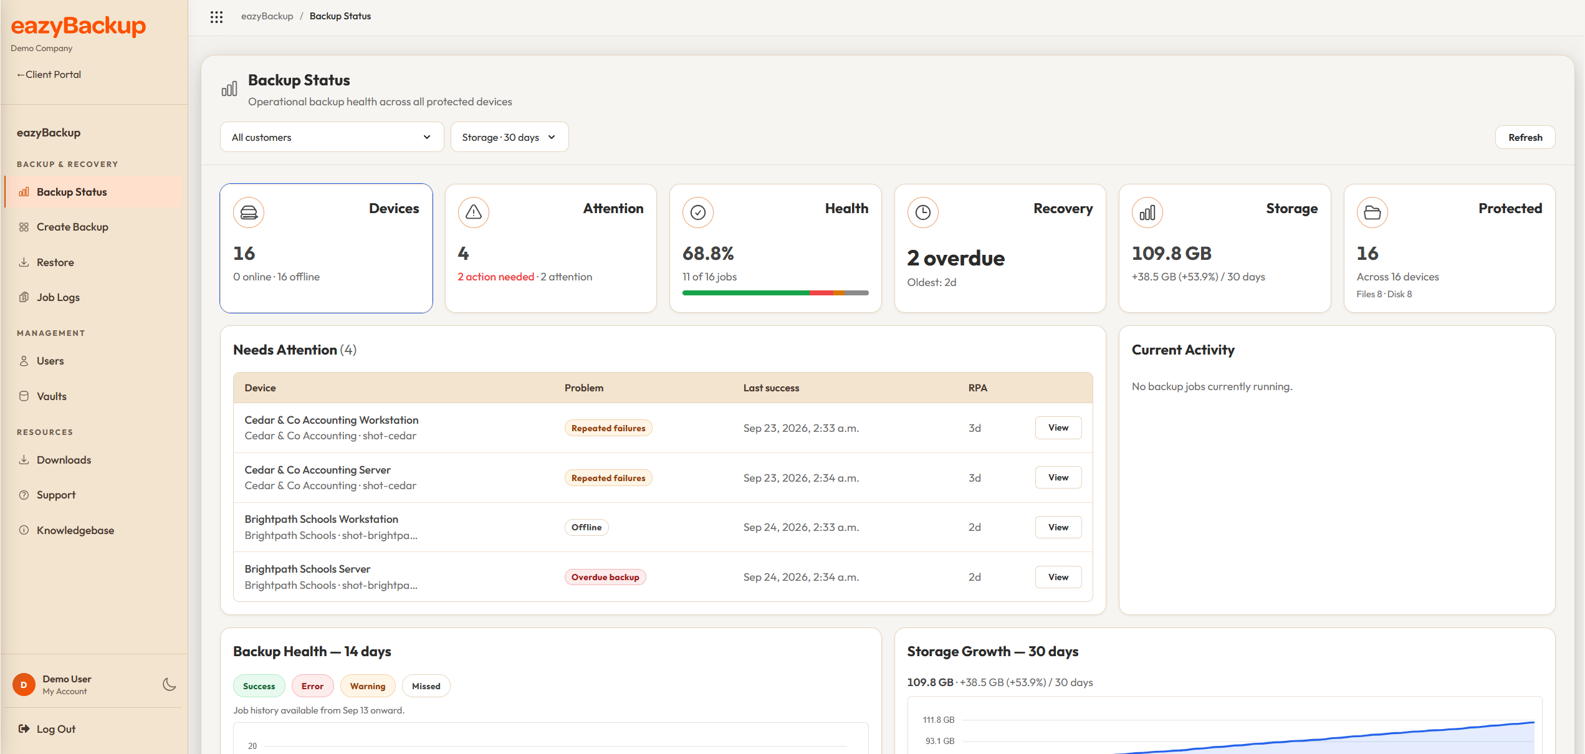The height and width of the screenshot is (754, 1585).
Task: Click the Last success column header
Action: [771, 388]
